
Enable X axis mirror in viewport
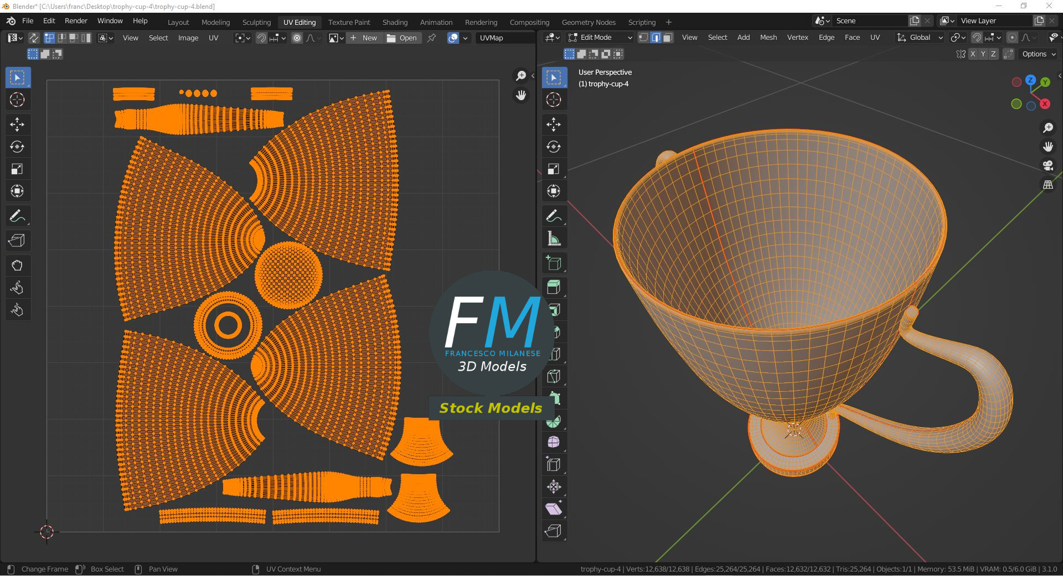(973, 54)
